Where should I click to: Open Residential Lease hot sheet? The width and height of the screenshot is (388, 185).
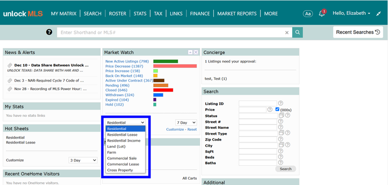point(21,142)
